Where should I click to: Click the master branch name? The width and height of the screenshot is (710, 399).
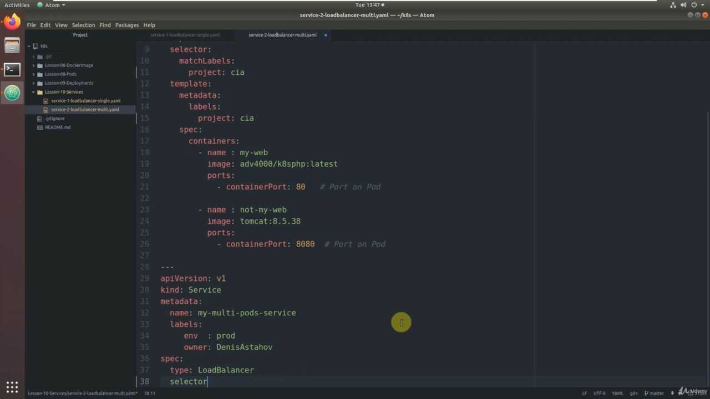click(x=657, y=393)
